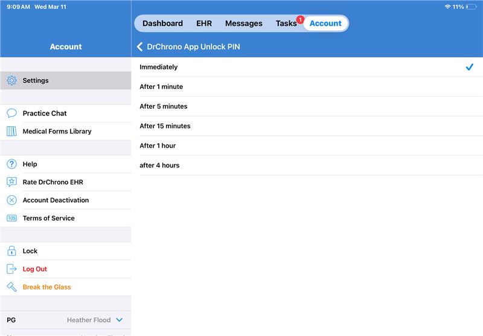The width and height of the screenshot is (483, 336).
Task: Click the Rate DrChrono star icon
Action: click(11, 182)
